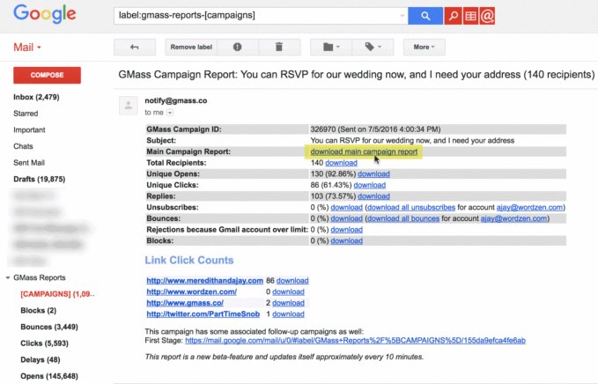The width and height of the screenshot is (598, 384).
Task: Open GMass red search magnifier button
Action: [453, 16]
